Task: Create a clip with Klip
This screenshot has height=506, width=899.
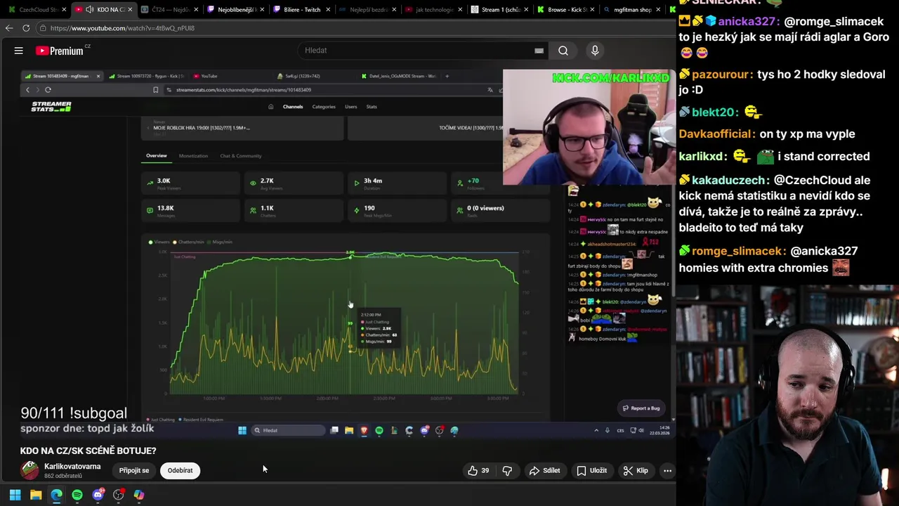Action: coord(636,471)
